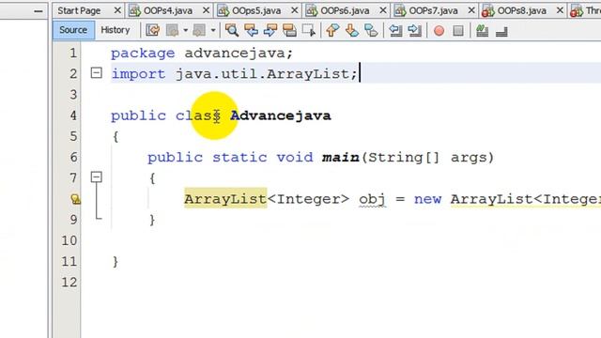This screenshot has width=601, height=338.
Task: Click OOPs4.java tab file icon
Action: 135,11
